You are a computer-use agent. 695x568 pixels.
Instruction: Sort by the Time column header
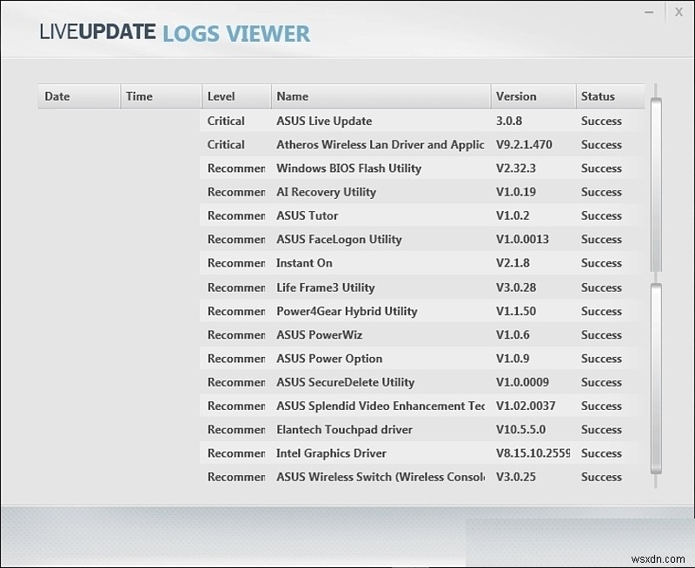pyautogui.click(x=161, y=96)
